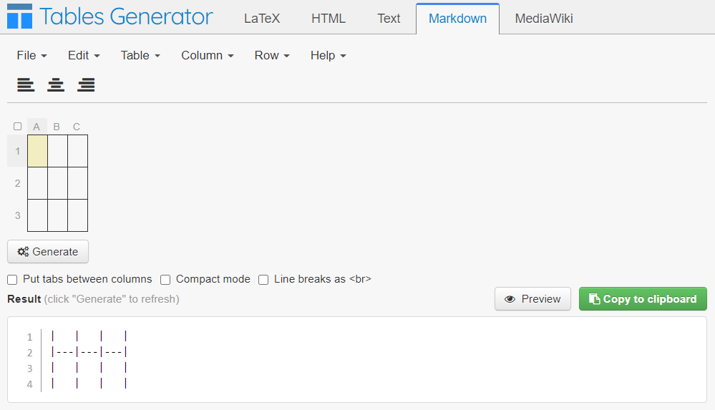Screen dimensions: 715x410
Task: Expand the Table menu
Action: click(x=140, y=55)
